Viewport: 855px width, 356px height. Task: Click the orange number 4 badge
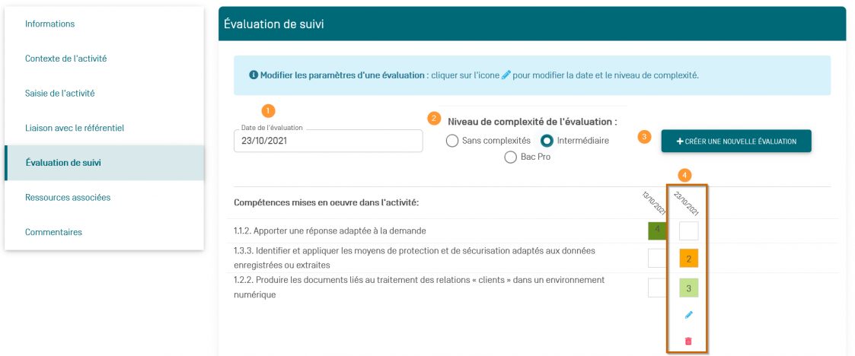click(685, 176)
